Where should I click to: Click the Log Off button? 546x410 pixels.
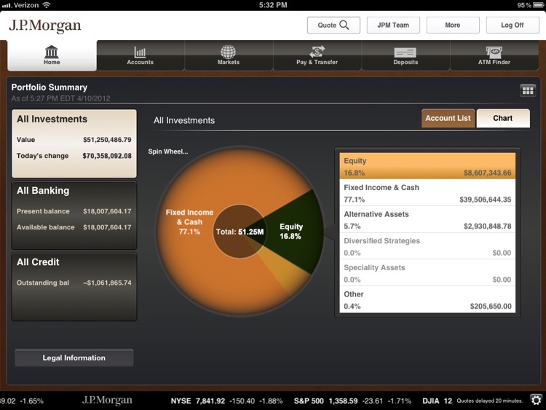(513, 25)
